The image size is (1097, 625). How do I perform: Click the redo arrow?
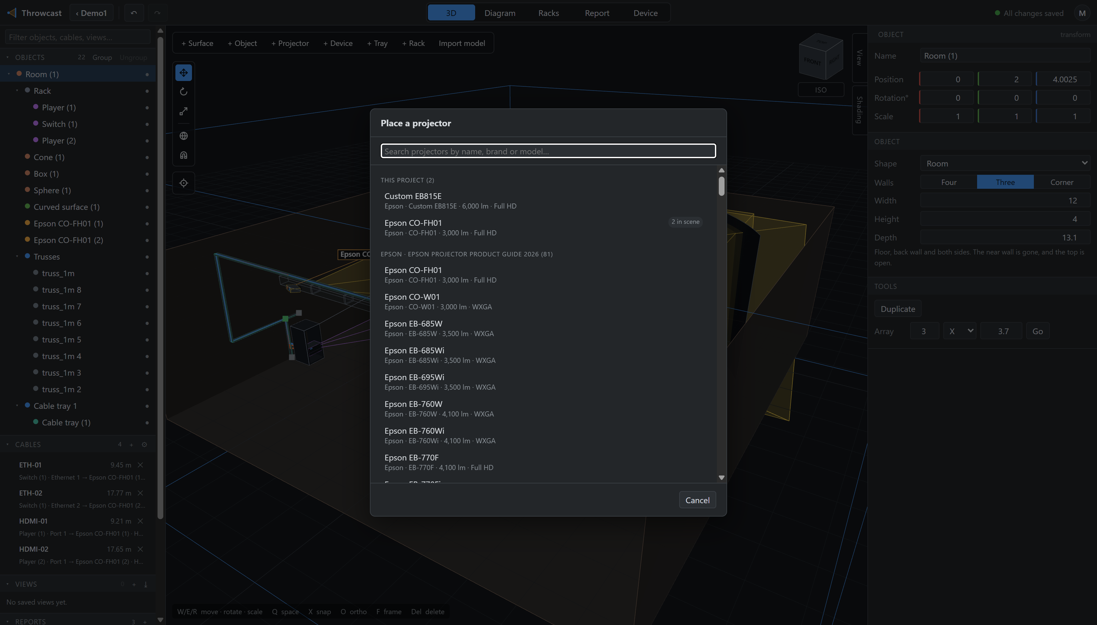[158, 13]
